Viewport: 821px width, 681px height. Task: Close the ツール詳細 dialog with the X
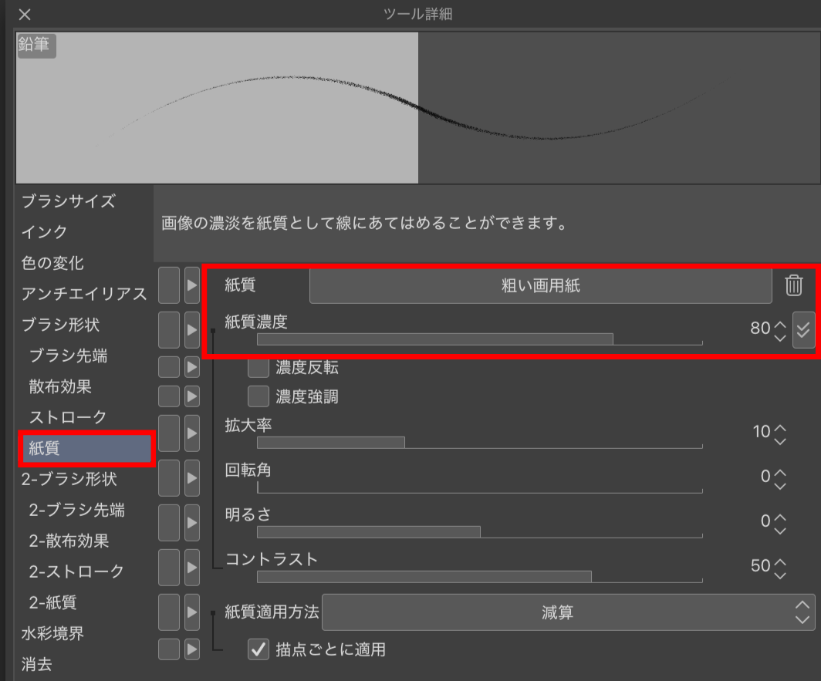click(x=25, y=14)
